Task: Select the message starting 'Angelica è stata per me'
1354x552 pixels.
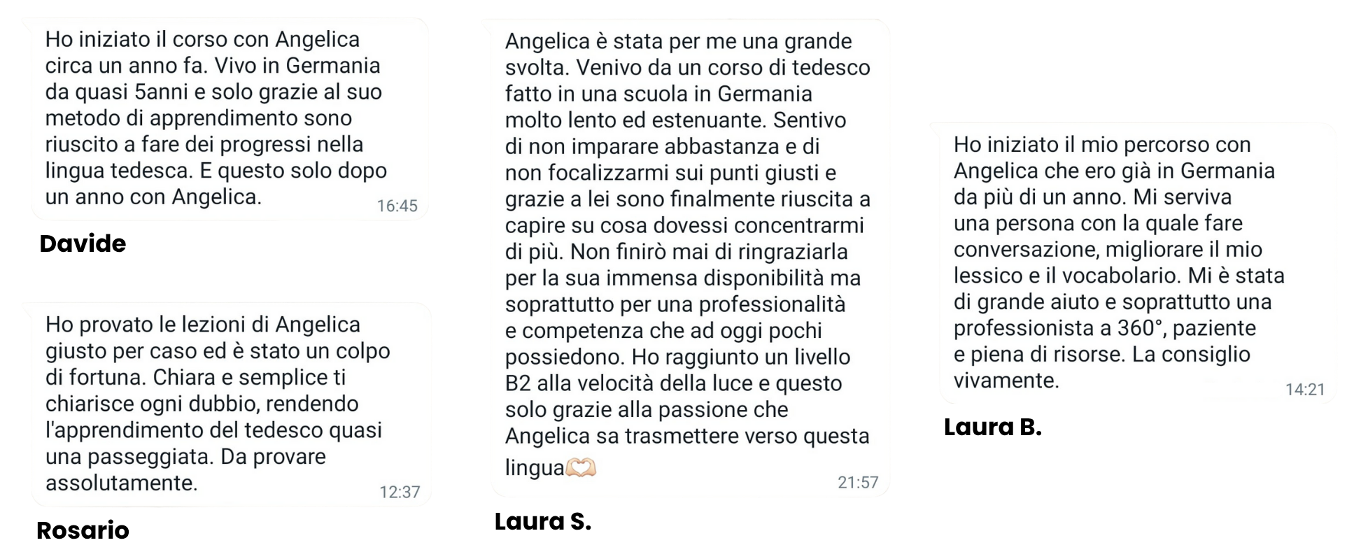Action: point(690,258)
